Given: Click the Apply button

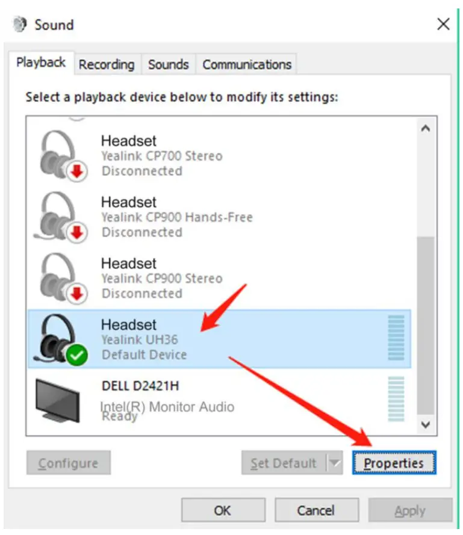Looking at the screenshot, I should pyautogui.click(x=410, y=510).
